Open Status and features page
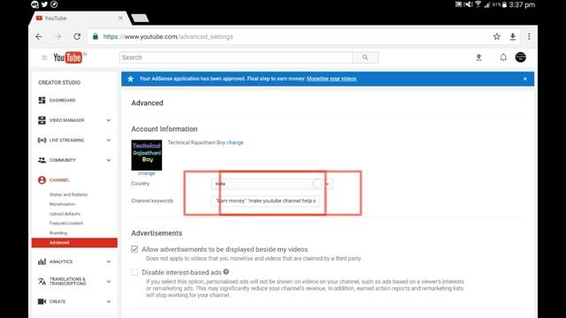The width and height of the screenshot is (566, 318). 69,194
